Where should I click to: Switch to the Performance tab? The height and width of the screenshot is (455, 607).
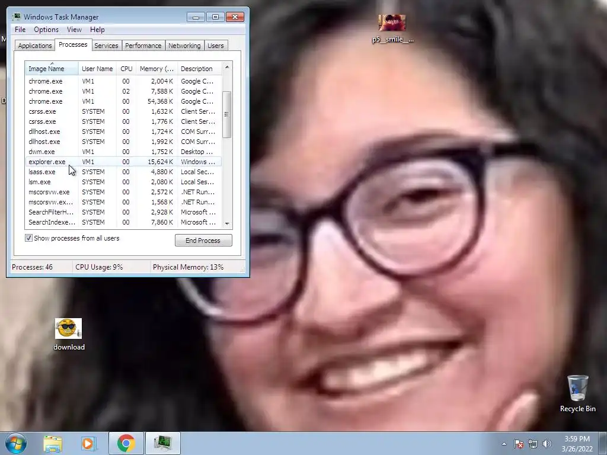143,45
